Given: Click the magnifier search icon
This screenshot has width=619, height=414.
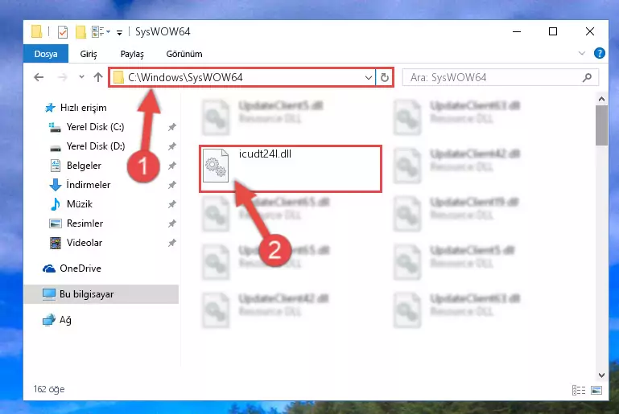Looking at the screenshot, I should [587, 78].
